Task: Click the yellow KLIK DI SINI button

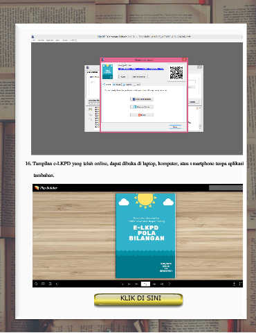Action: click(x=138, y=300)
